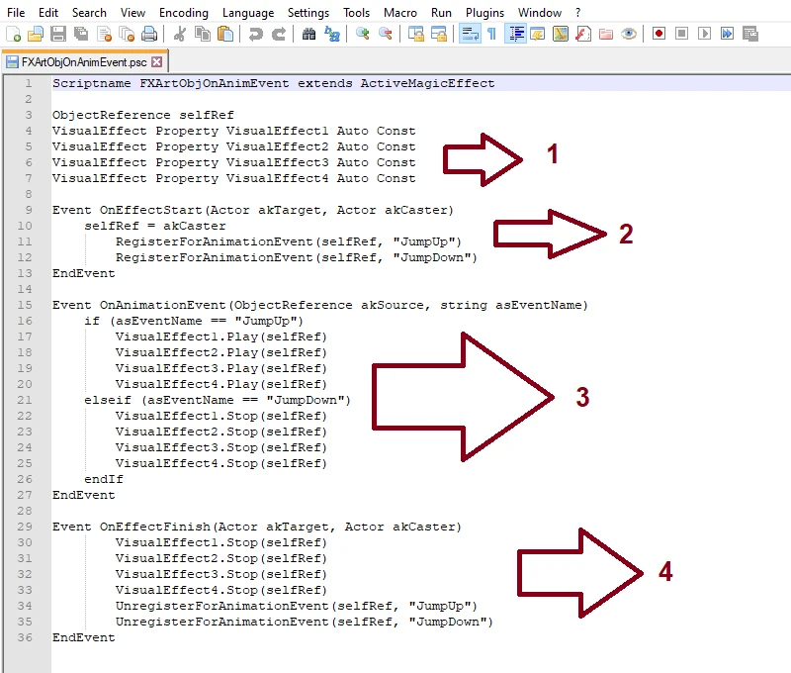
Task: Click the 'VisualEffect Property VisualEffect3 Auto Const' line
Action: [234, 162]
